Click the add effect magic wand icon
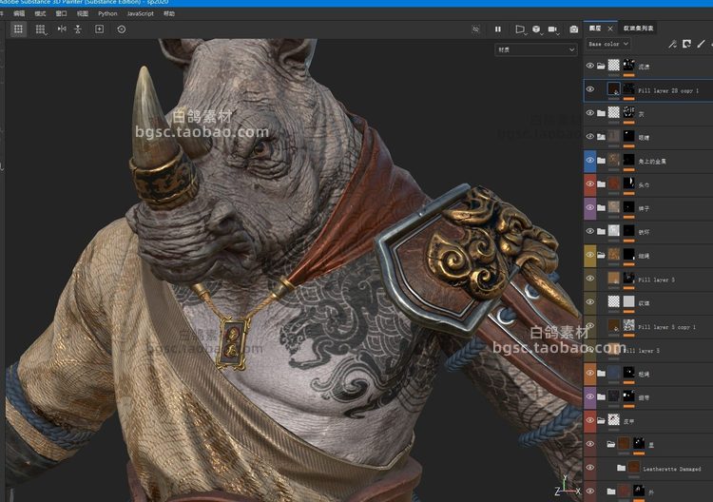The height and width of the screenshot is (502, 713). click(672, 44)
